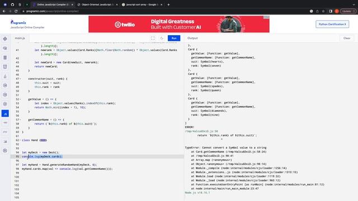Open the browser side panel icon
Image resolution: width=358 pixels, height=201 pixels.
[331, 11]
